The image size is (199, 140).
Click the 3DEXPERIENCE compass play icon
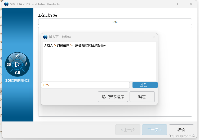(17, 64)
